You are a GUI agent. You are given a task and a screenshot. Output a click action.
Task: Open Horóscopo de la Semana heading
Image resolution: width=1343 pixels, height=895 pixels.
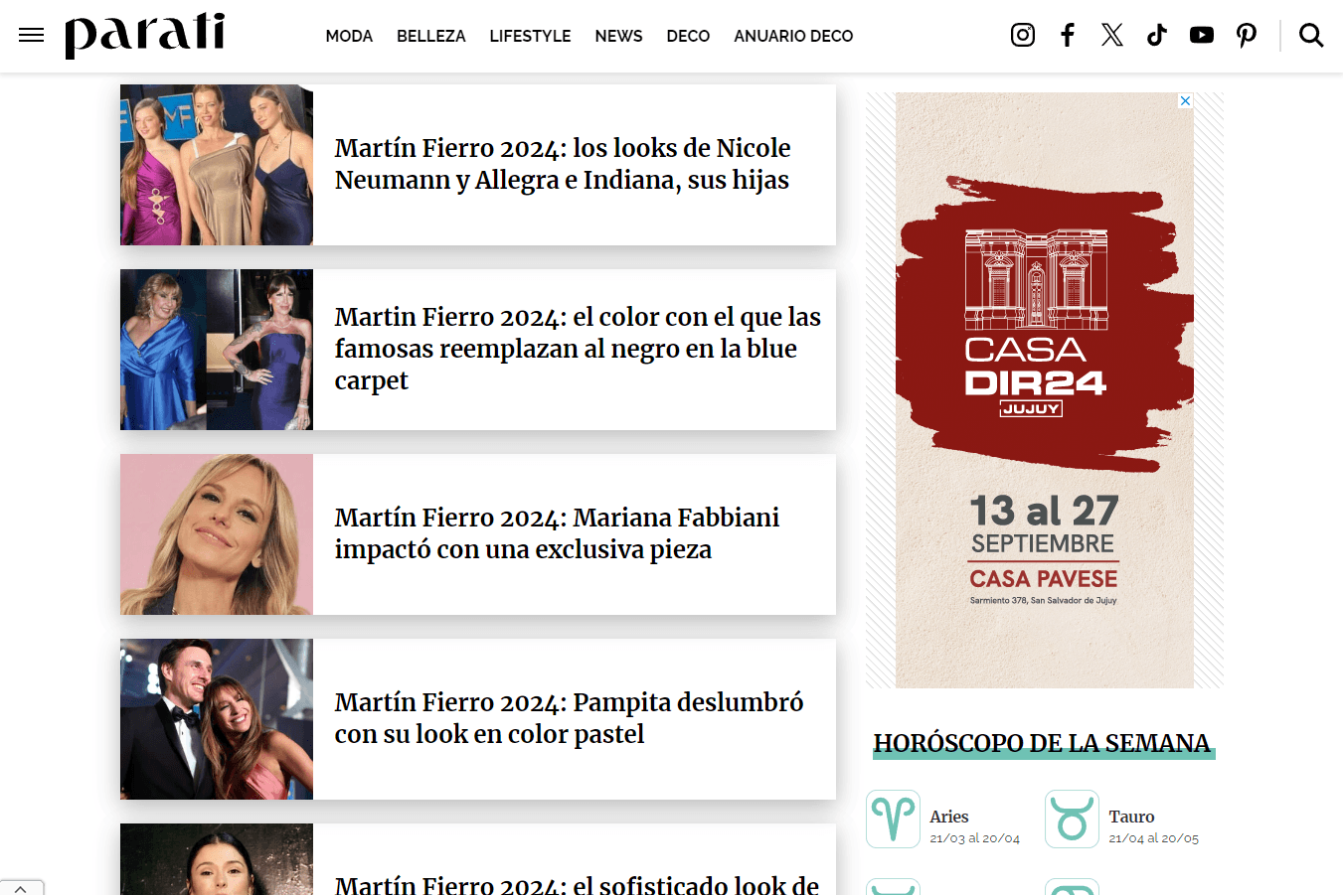(1042, 743)
